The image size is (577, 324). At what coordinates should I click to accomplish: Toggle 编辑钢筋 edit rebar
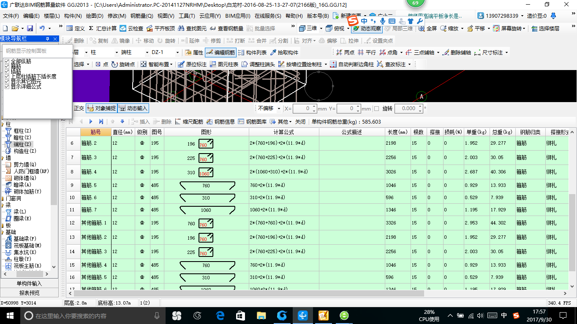click(220, 52)
